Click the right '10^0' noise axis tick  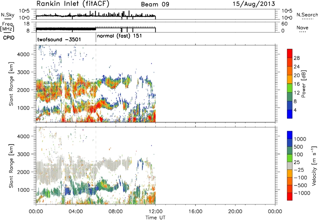click(x=287, y=18)
